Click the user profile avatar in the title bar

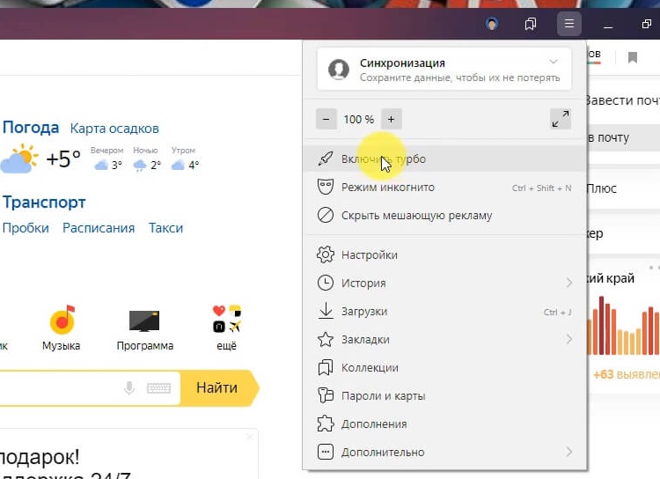[492, 24]
